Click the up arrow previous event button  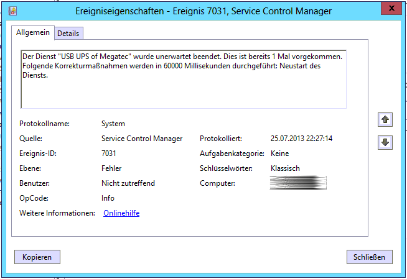(x=385, y=120)
